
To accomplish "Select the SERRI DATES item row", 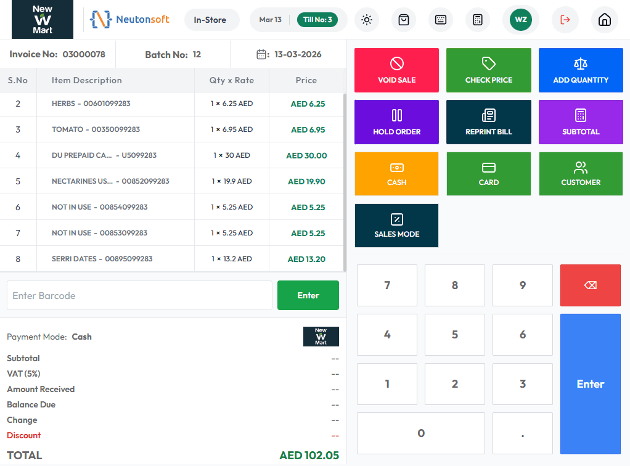I will click(x=172, y=259).
